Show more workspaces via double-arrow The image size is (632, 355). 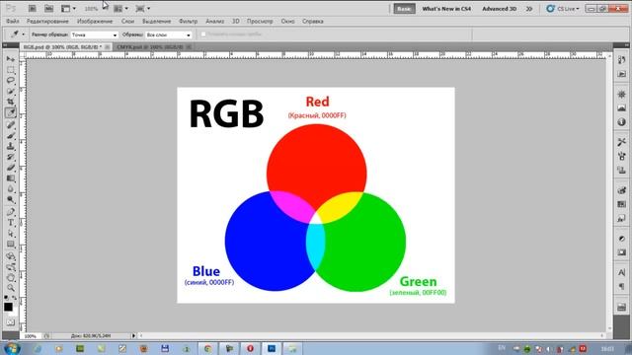(x=529, y=9)
